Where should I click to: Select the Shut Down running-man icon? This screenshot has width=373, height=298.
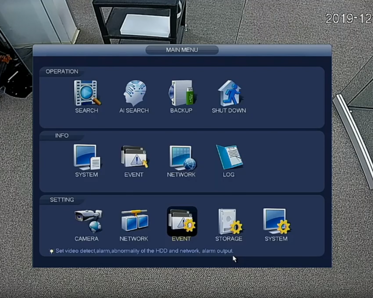pyautogui.click(x=230, y=93)
